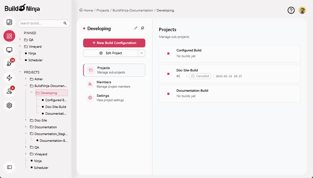Click the search magnifier icon
Screen dimensions: 313x178
pyautogui.click(x=65, y=23)
